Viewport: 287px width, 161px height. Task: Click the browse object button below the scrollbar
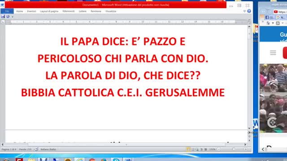[x=249, y=136]
